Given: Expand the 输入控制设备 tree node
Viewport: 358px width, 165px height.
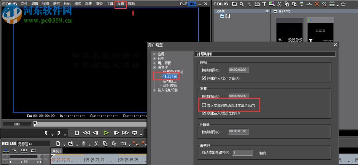Looking at the screenshot, I should pos(155,90).
